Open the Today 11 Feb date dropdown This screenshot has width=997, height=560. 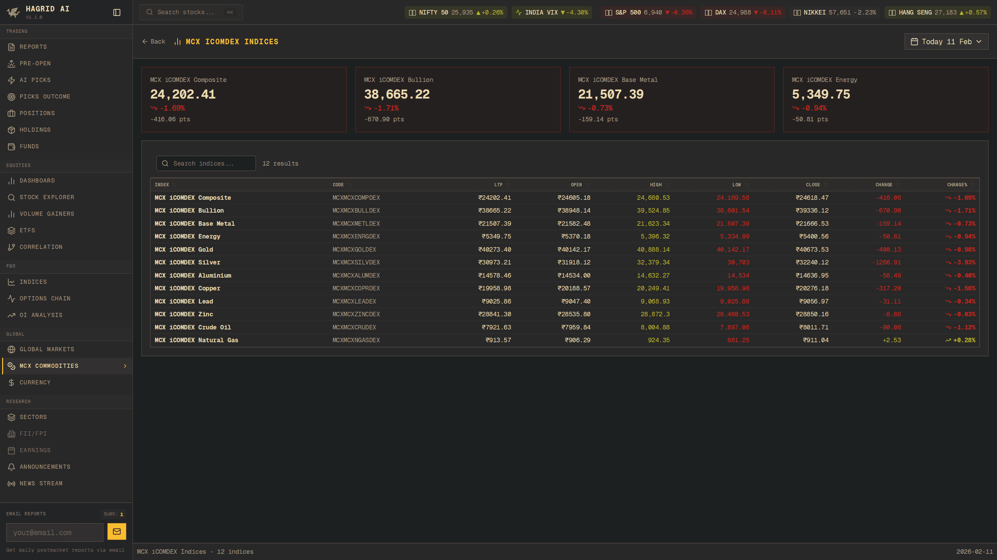pyautogui.click(x=946, y=41)
